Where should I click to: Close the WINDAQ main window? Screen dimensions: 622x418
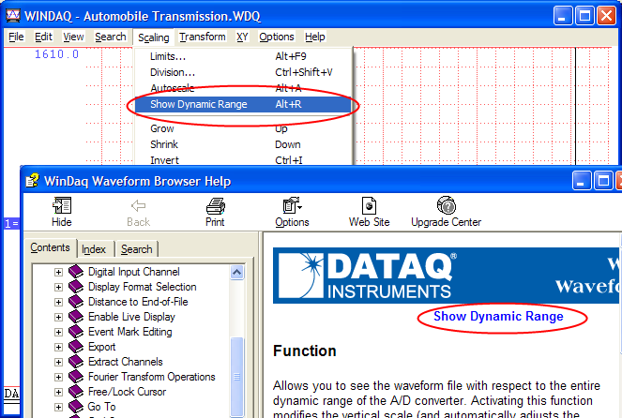click(607, 16)
